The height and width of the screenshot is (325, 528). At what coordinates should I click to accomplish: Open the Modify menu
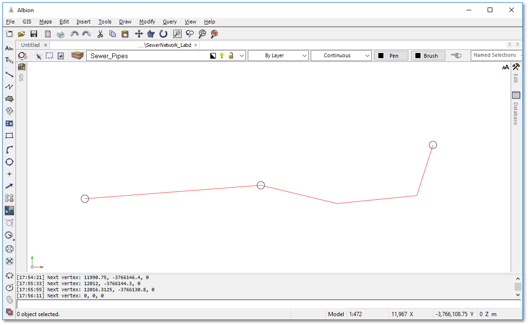point(147,22)
